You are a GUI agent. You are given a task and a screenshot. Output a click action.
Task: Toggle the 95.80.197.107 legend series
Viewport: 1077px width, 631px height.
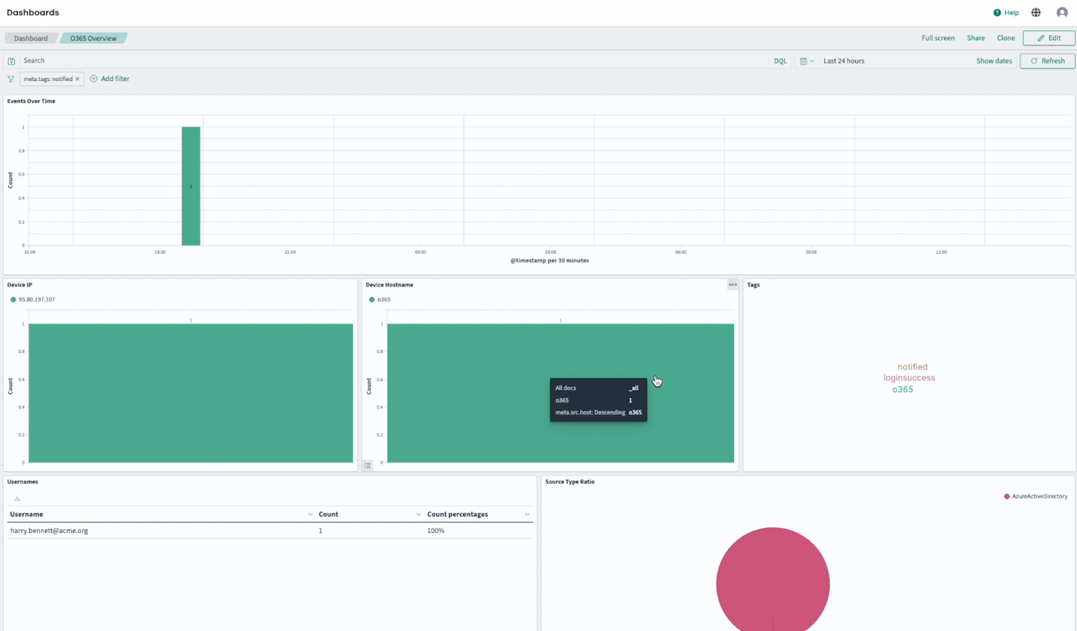click(33, 300)
